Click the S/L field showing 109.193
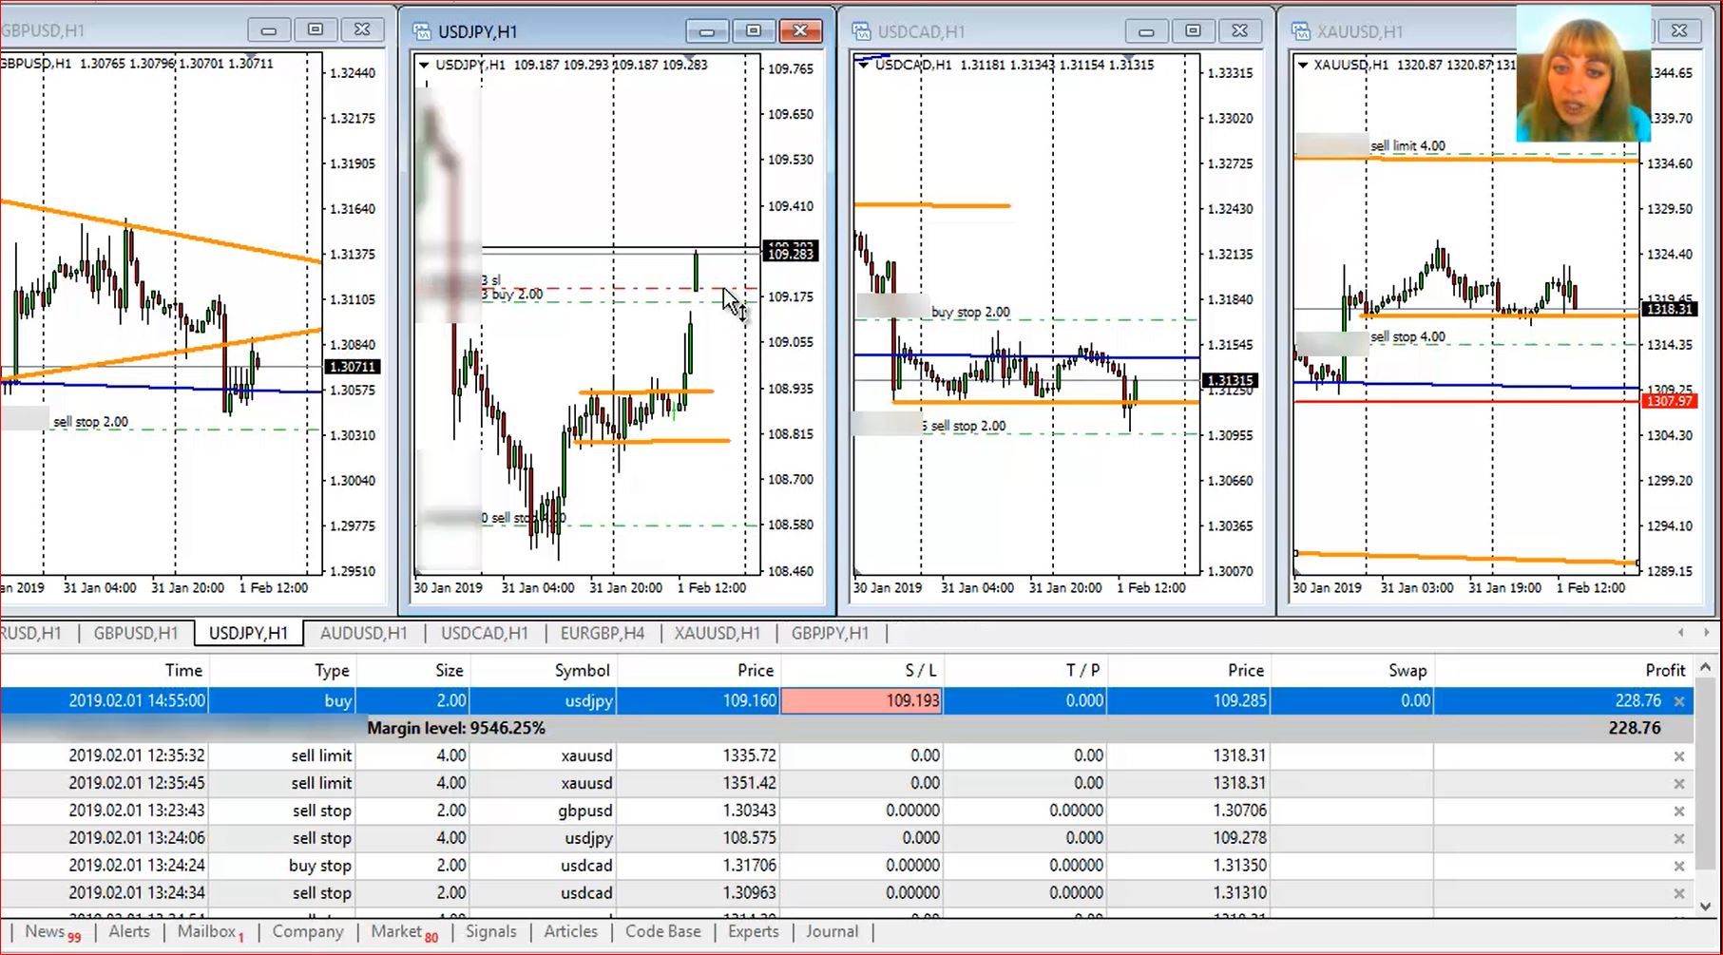This screenshot has height=955, width=1723. point(860,700)
